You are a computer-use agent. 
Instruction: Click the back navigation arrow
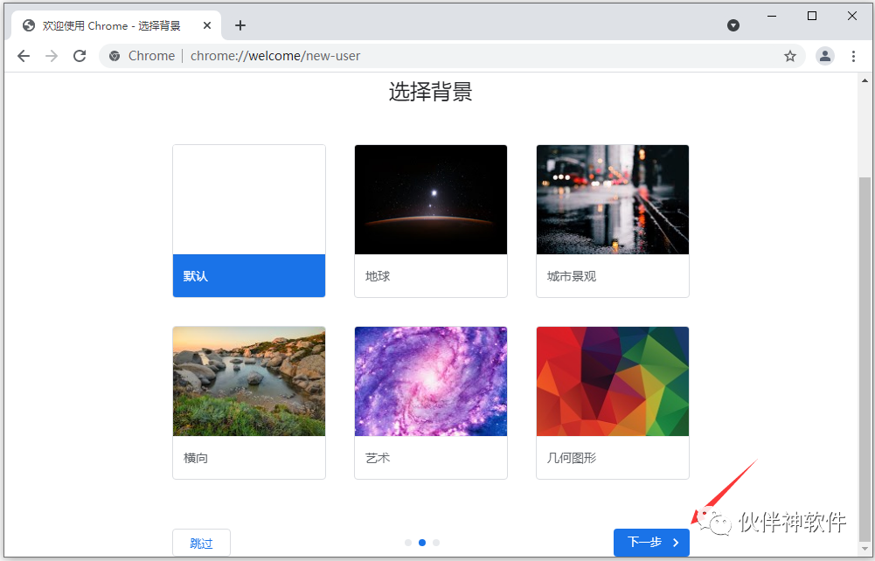click(24, 55)
